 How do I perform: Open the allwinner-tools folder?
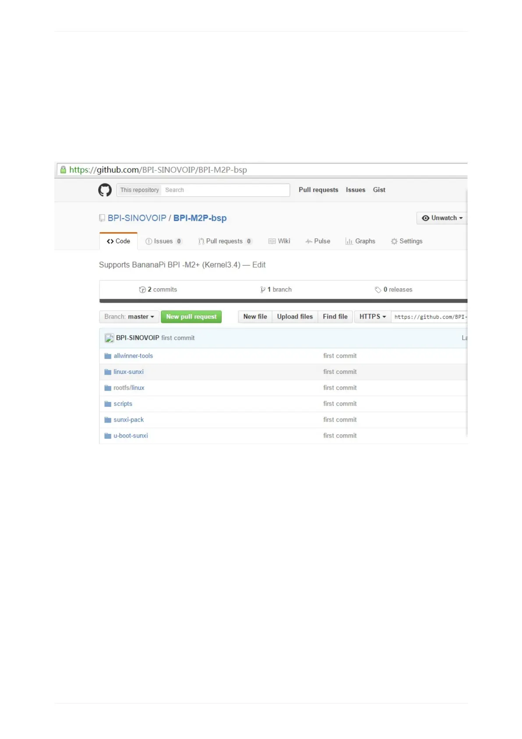click(133, 356)
